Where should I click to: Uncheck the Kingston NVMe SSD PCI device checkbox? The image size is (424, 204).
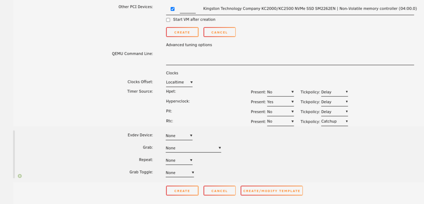[x=173, y=9]
